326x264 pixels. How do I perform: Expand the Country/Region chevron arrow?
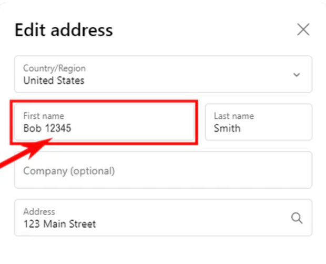click(x=297, y=75)
